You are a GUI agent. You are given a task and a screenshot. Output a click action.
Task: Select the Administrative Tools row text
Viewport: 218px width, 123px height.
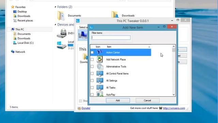coord(116,67)
